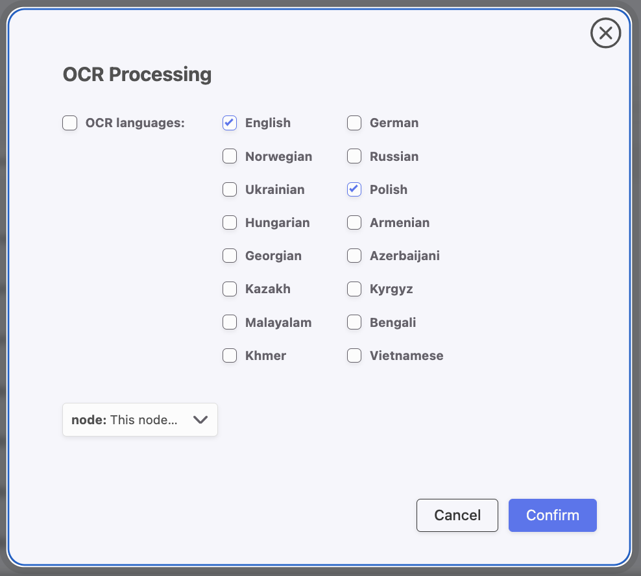Check the Norwegian language option
This screenshot has height=576, width=641.
[230, 156]
